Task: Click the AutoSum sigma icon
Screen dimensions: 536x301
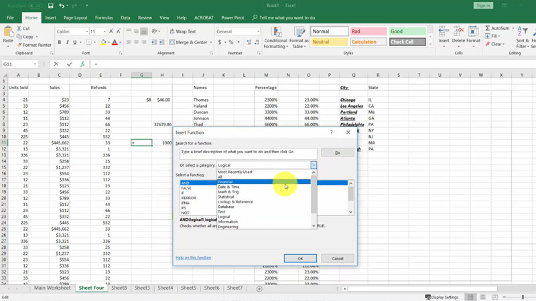Action: (x=488, y=29)
